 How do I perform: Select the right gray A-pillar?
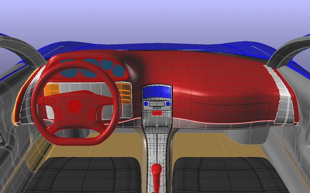click(x=289, y=51)
